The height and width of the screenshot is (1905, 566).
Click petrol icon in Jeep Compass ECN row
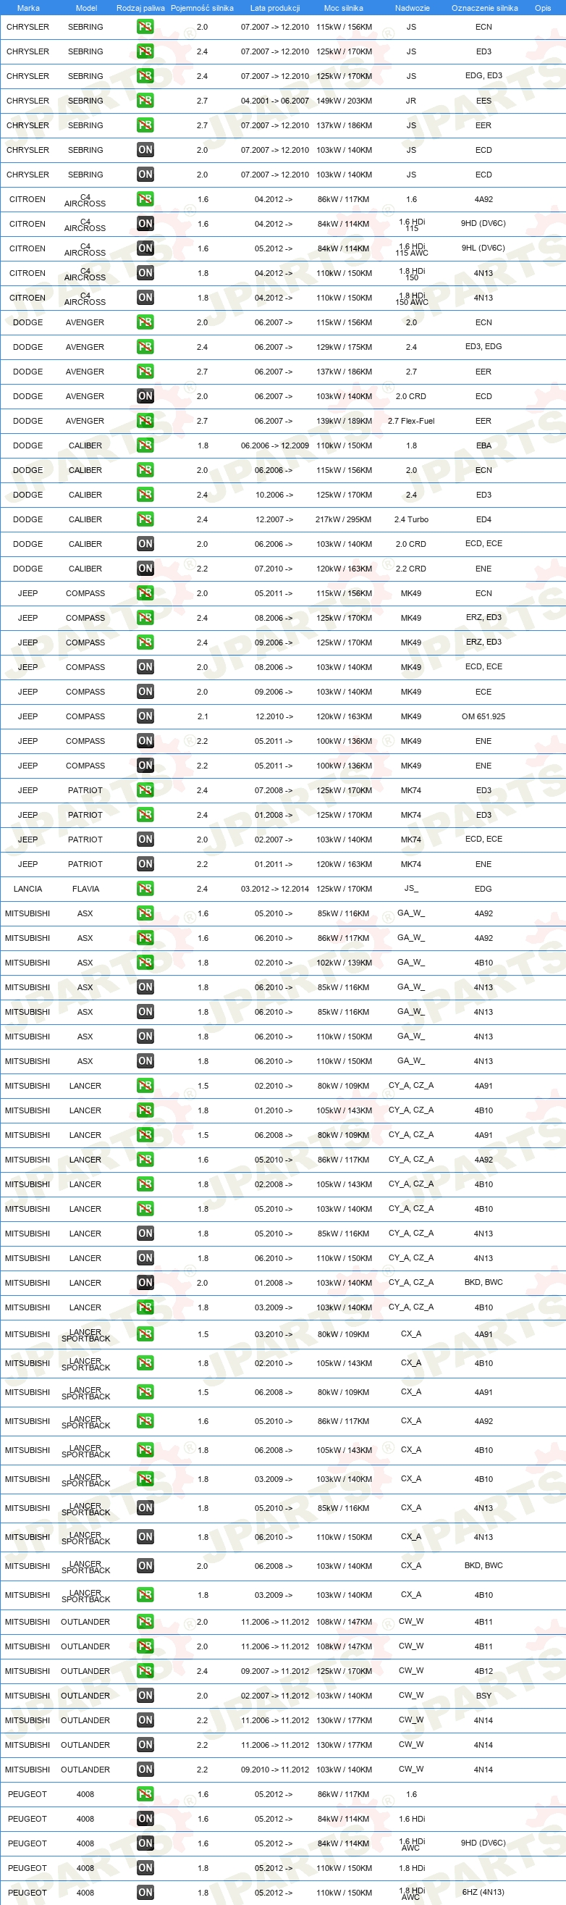[145, 593]
